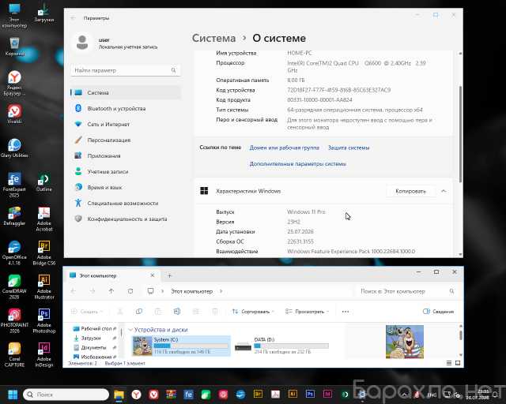This screenshot has height=404, width=506.
Task: Click Photoshop icon in taskbar
Action: pyautogui.click(x=310, y=394)
